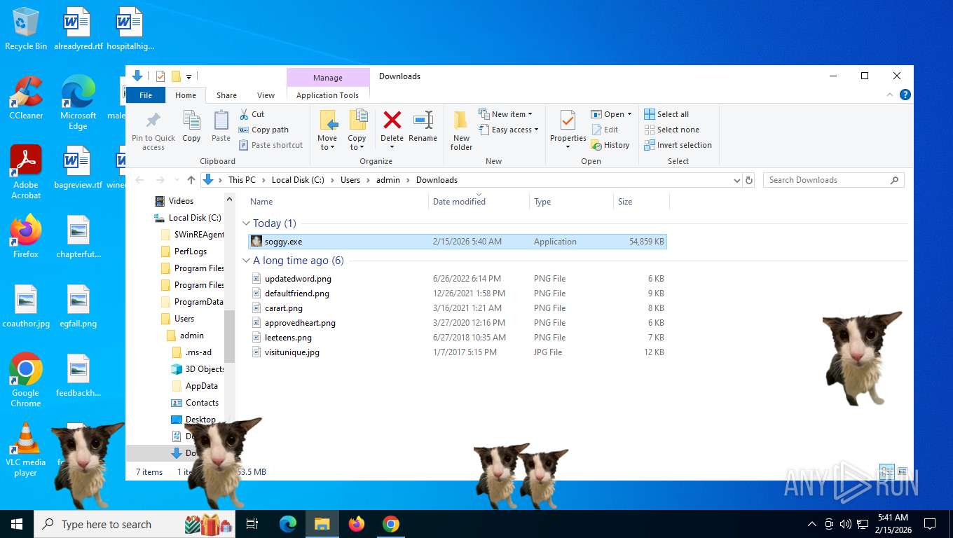953x538 pixels.
Task: Click Select none in the ribbon
Action: (x=671, y=130)
